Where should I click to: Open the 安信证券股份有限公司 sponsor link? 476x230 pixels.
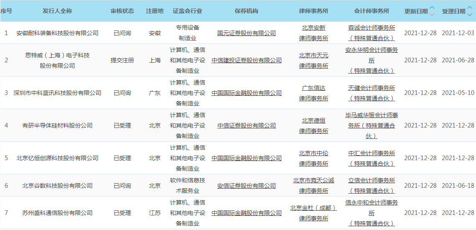coord(247,186)
